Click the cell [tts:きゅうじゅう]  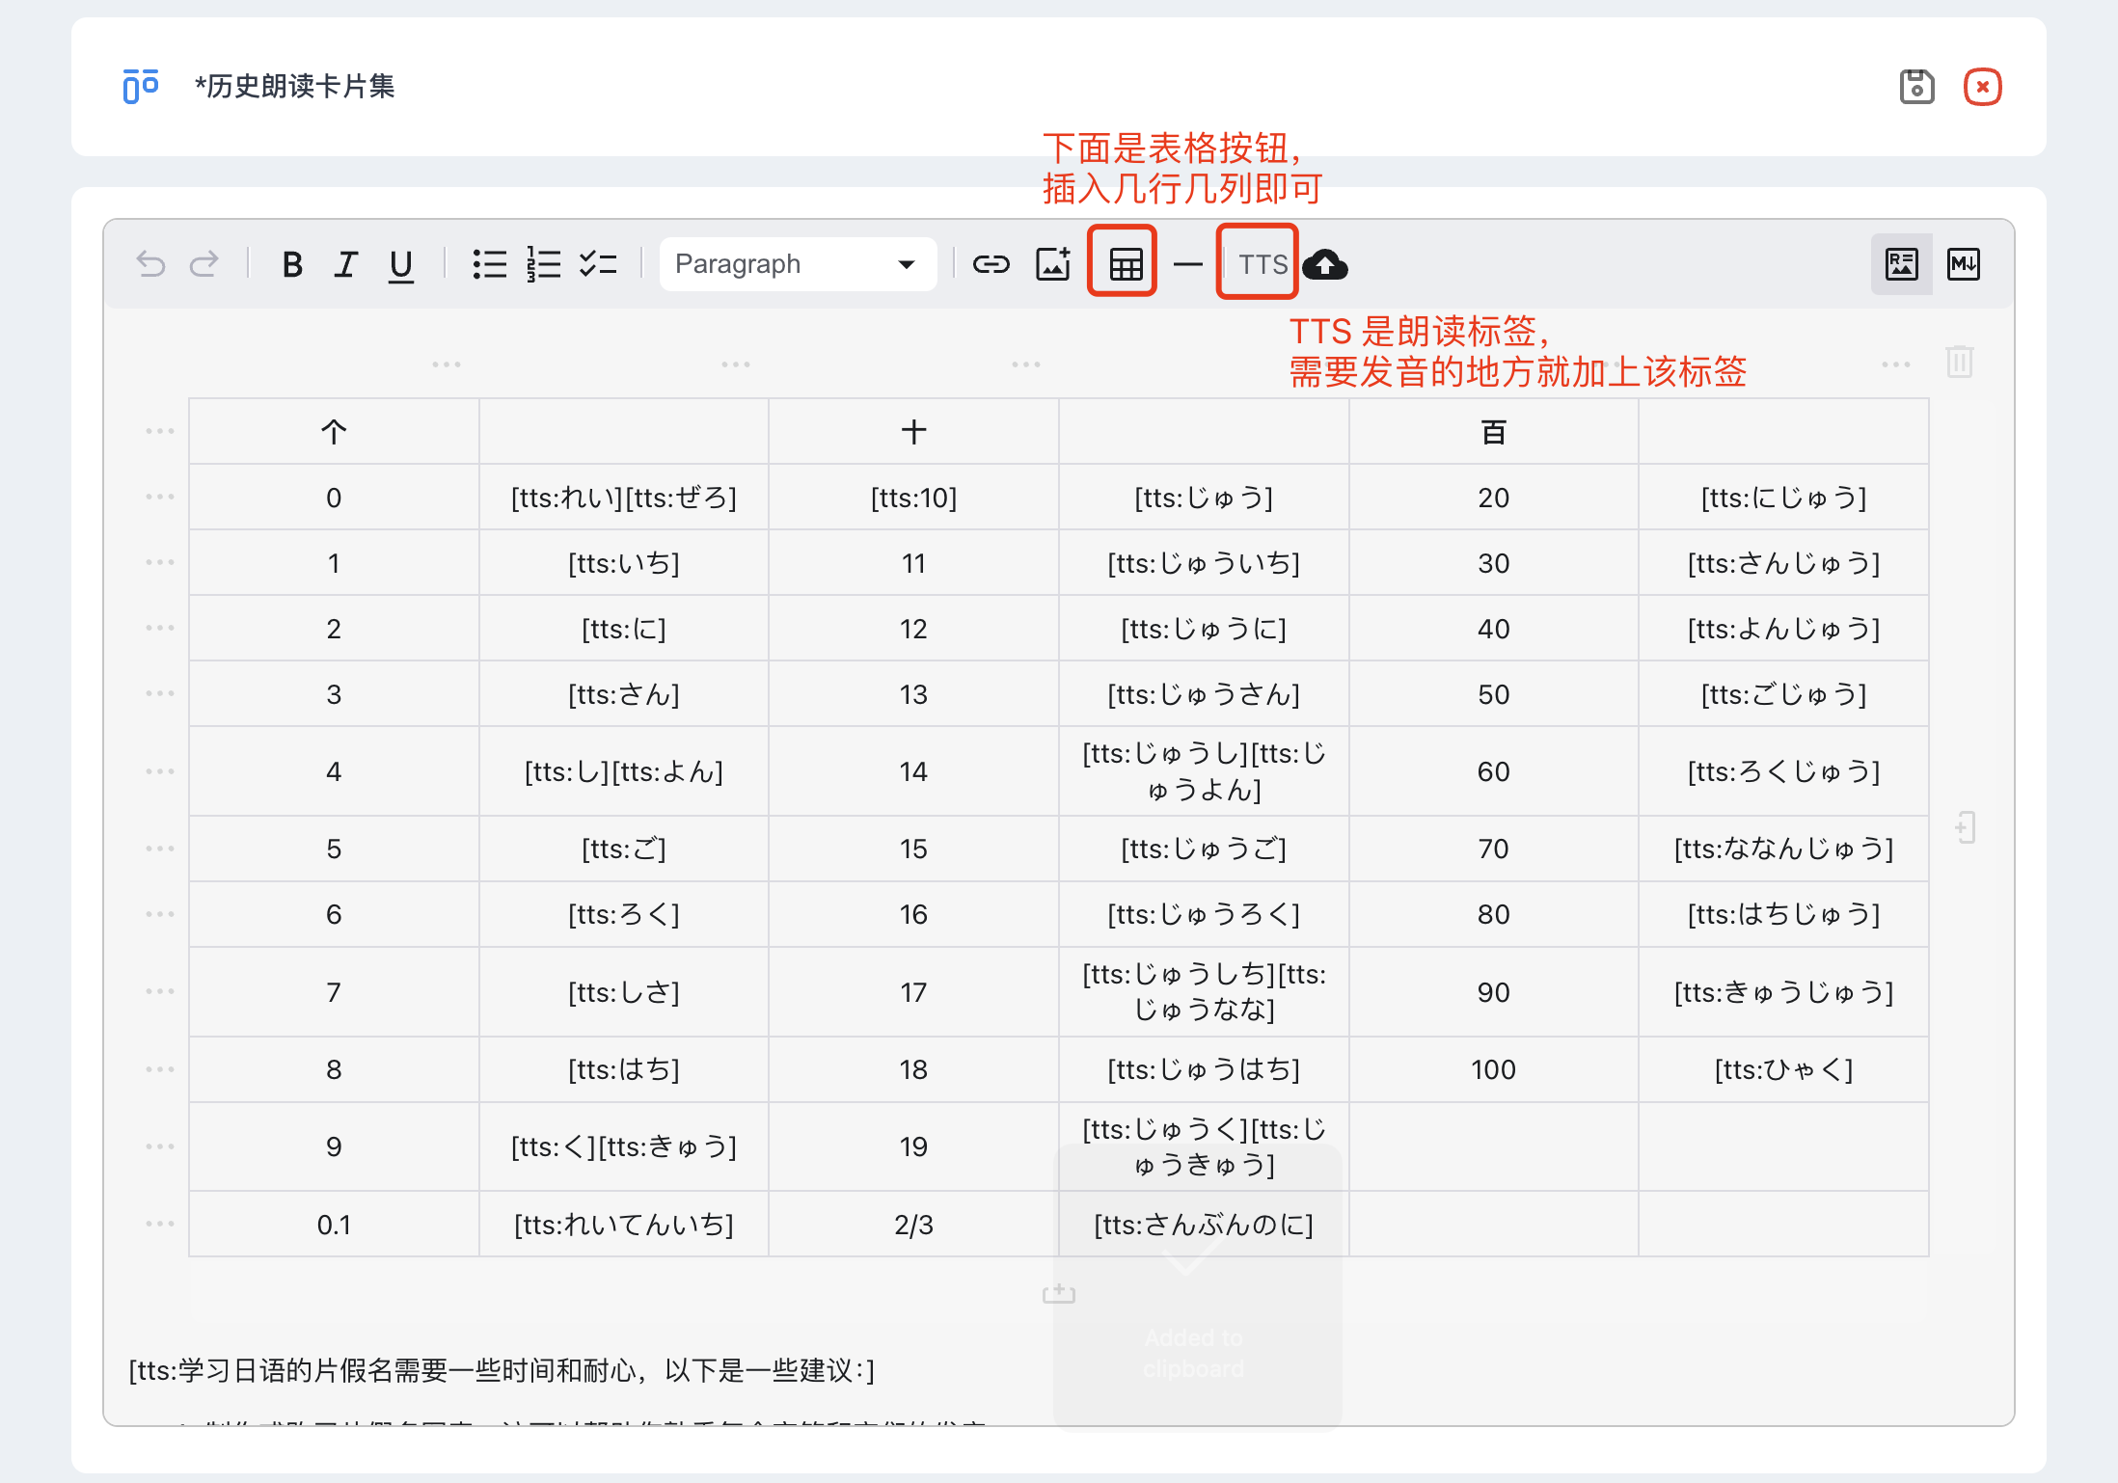(x=1783, y=992)
